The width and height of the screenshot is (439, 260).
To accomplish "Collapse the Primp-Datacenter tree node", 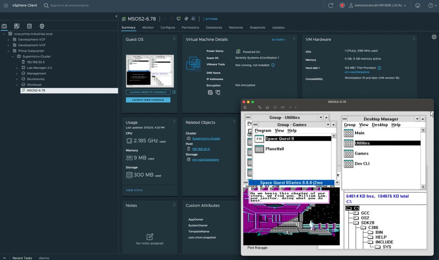I will click(x=8, y=51).
